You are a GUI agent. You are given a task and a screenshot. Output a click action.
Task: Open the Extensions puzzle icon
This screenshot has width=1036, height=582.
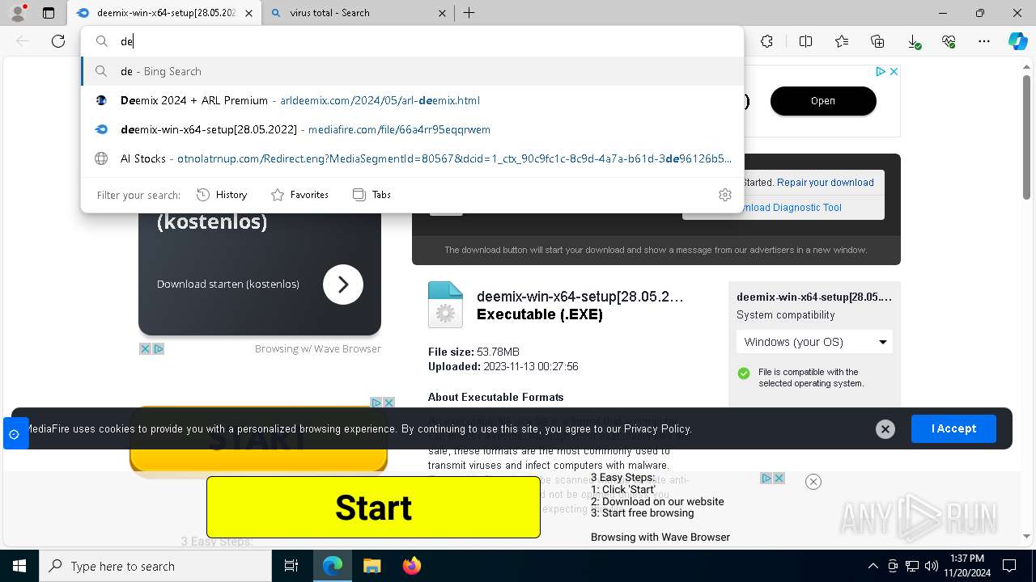[x=766, y=41]
